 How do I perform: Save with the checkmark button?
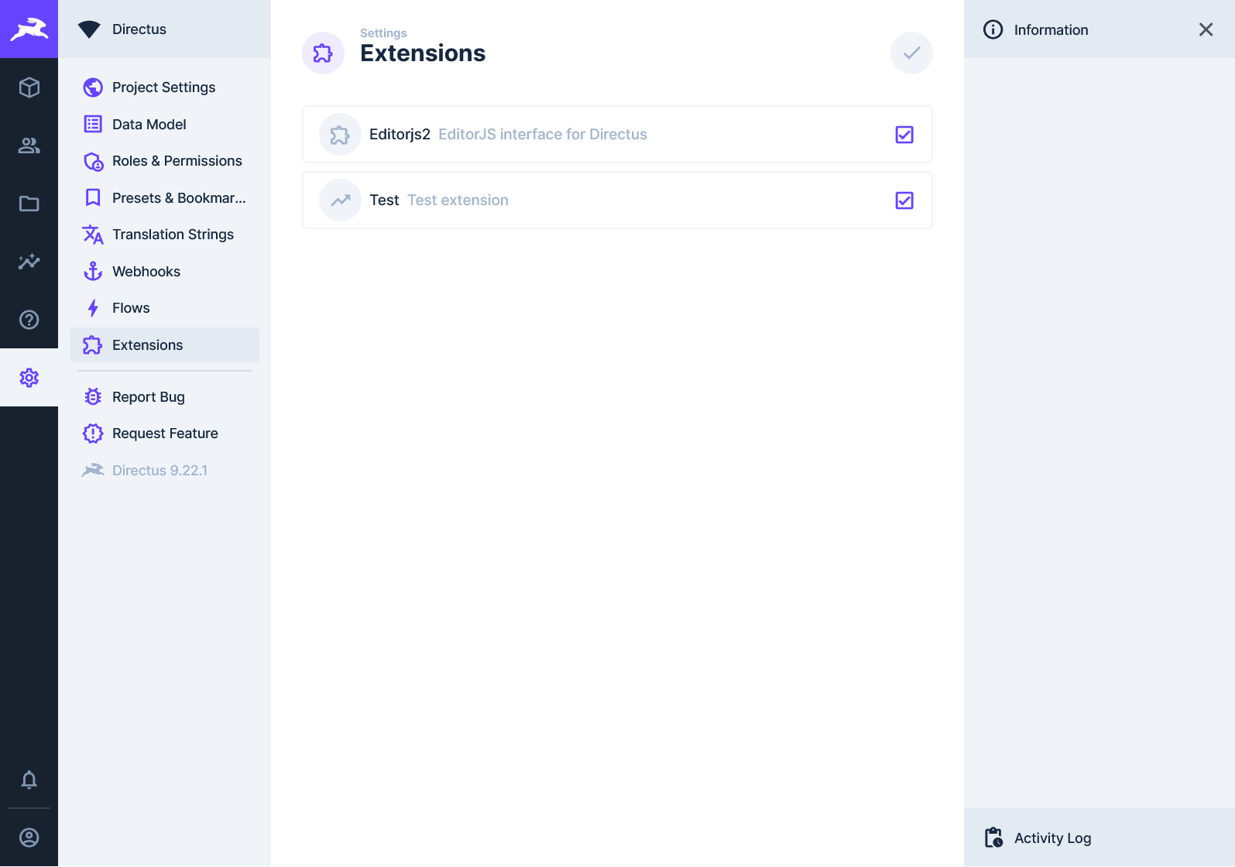pyautogui.click(x=911, y=53)
